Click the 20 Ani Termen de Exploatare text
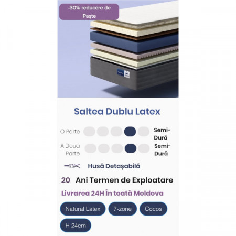Screen dimensions: 236x236 117,180
